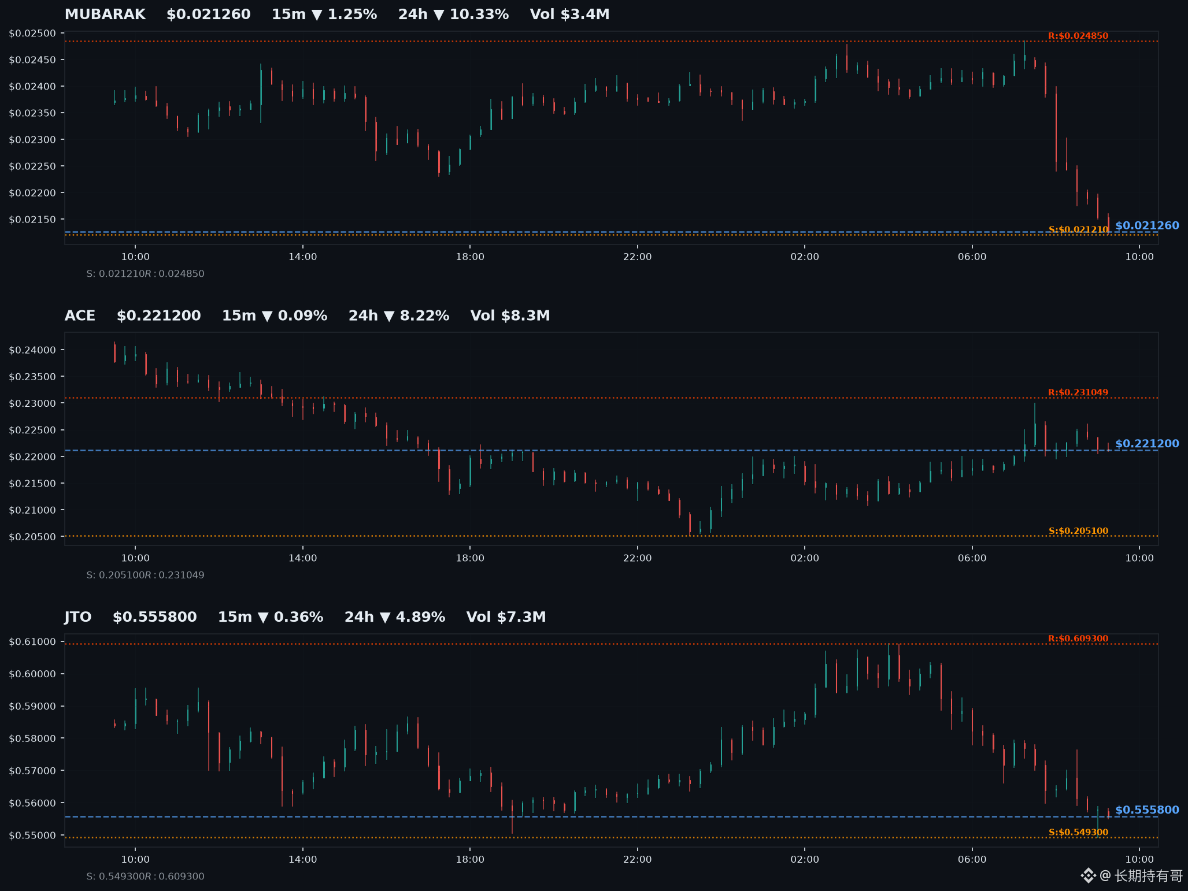Click ACE resistance label R:$0.231049
1188x891 pixels.
click(1078, 392)
